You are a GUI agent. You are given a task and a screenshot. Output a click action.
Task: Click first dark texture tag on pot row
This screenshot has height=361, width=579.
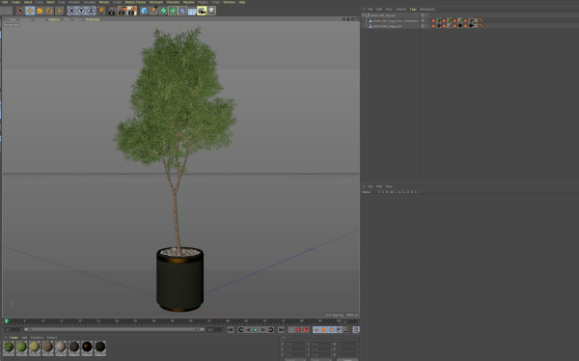click(x=439, y=26)
